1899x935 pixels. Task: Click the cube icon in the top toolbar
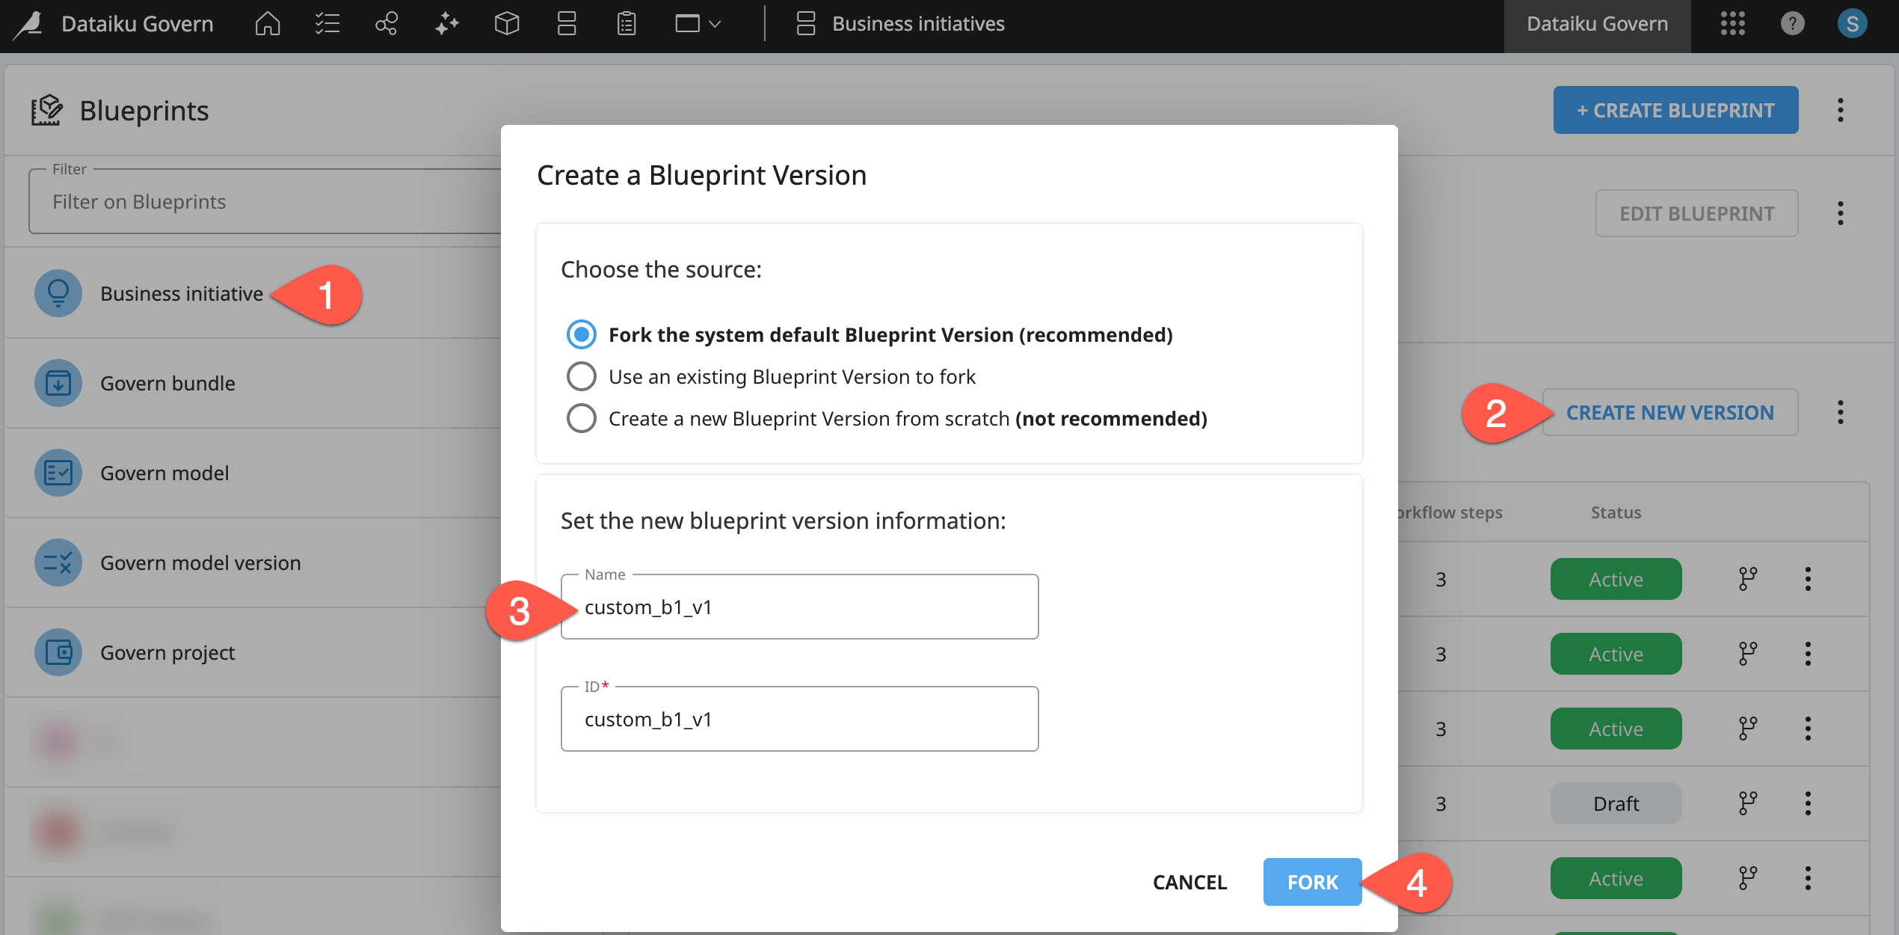(x=506, y=23)
